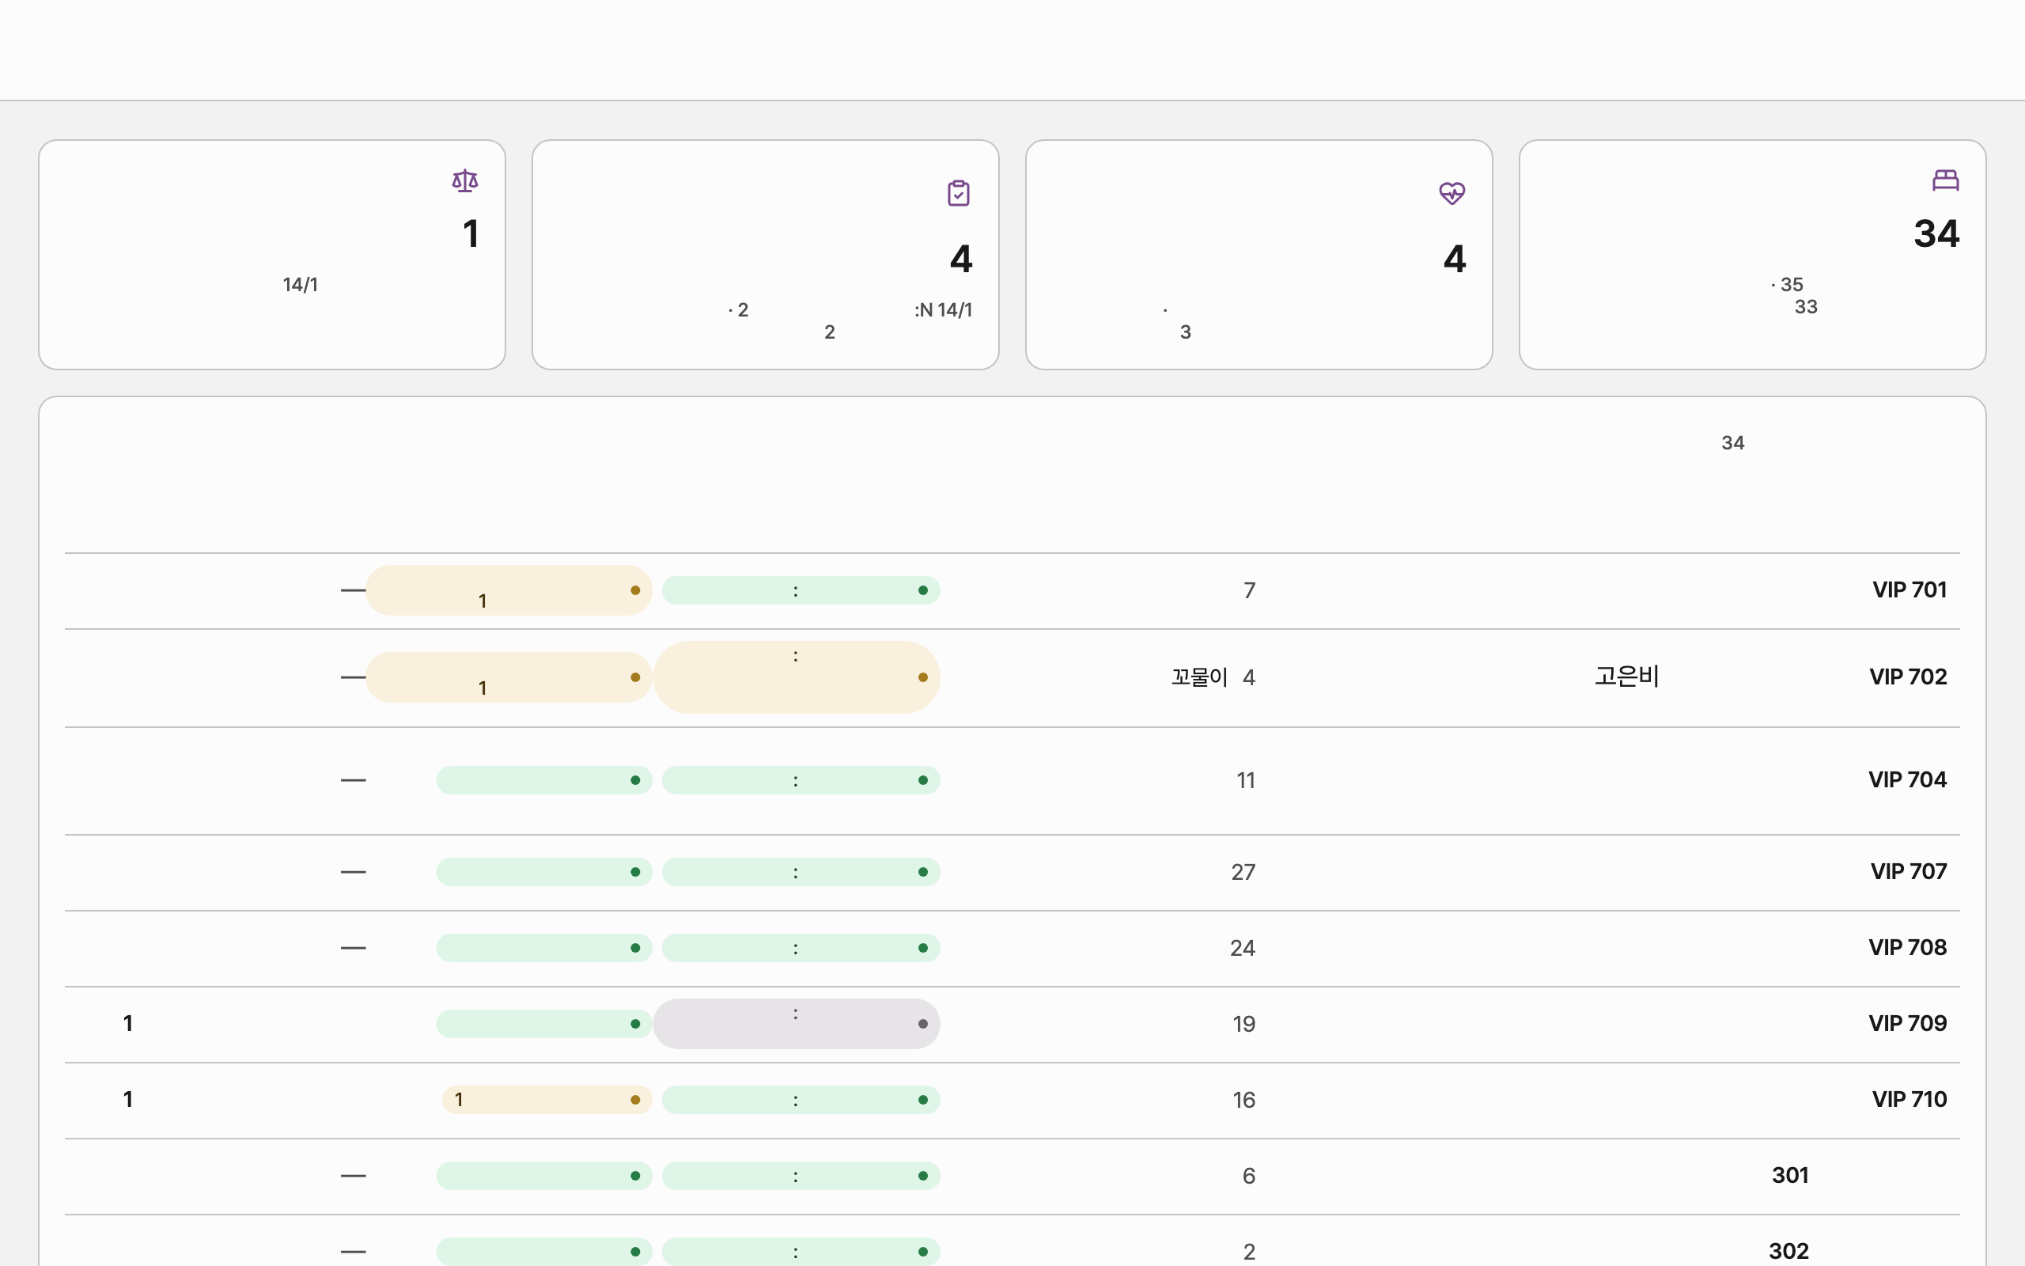Select the VIP 710 room label

1909,1099
